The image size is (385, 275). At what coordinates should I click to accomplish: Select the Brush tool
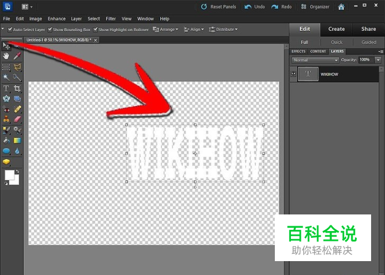tap(6, 130)
